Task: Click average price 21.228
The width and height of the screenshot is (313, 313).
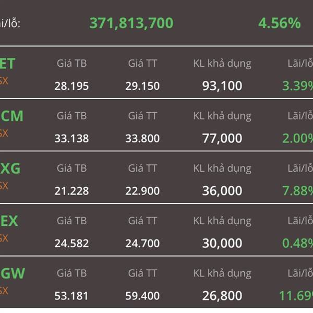Action: pos(71,191)
